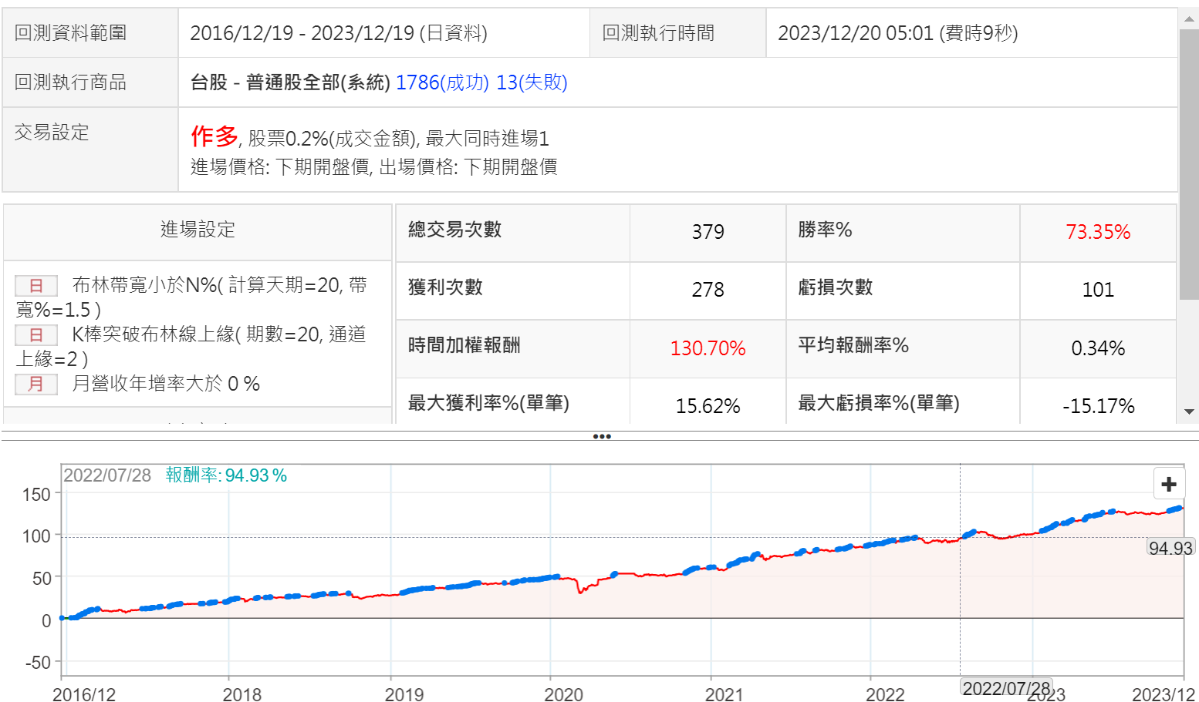Open the 13(失敗) failed stocks link

tap(532, 82)
